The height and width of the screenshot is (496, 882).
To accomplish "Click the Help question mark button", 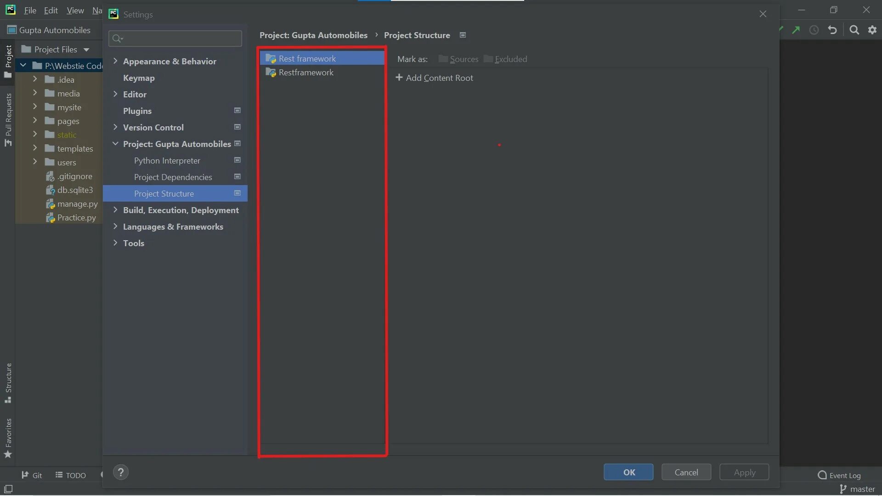I will point(121,472).
